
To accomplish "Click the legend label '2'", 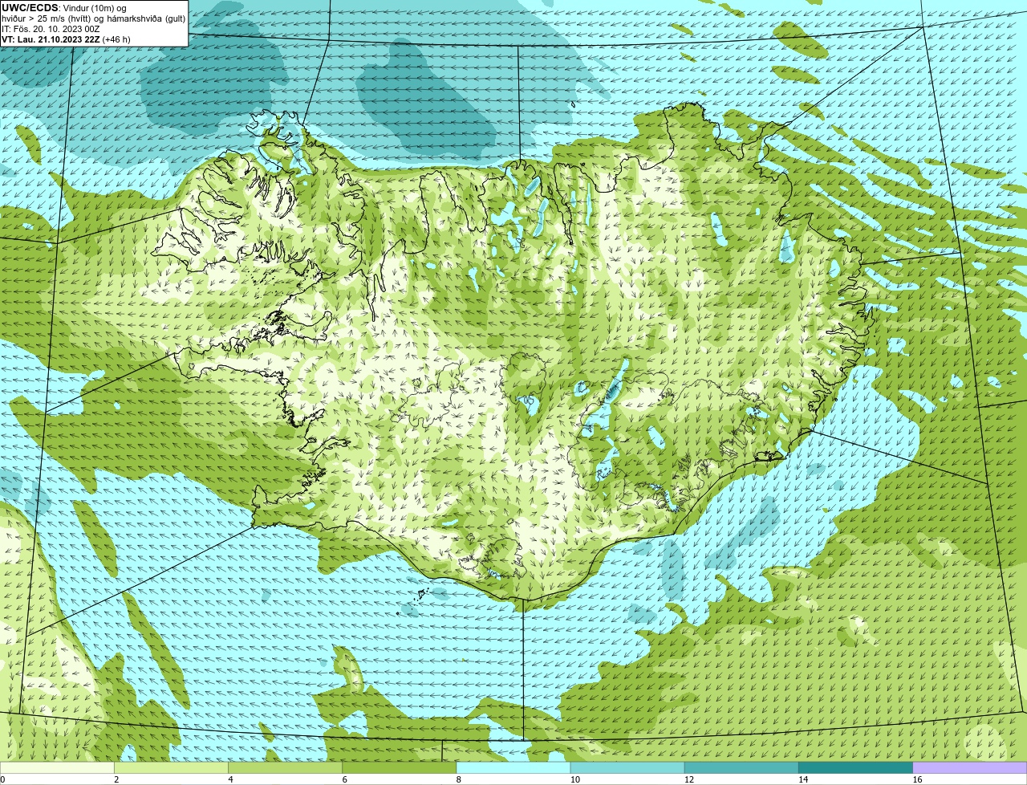I will click(x=116, y=779).
